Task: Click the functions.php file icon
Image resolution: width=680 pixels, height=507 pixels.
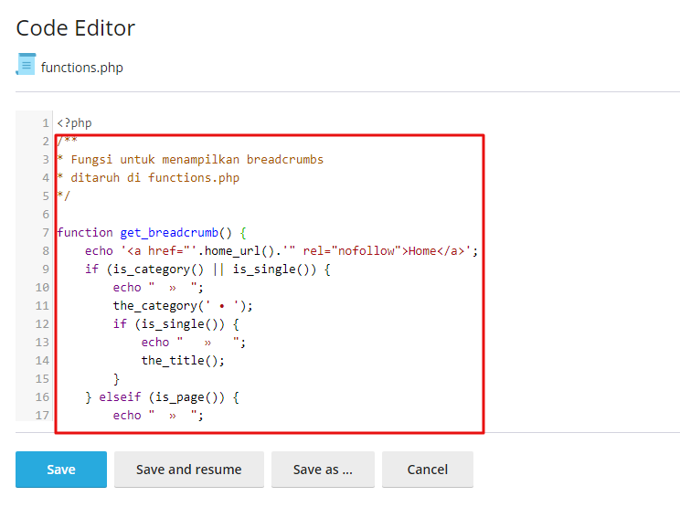Action: [26, 64]
